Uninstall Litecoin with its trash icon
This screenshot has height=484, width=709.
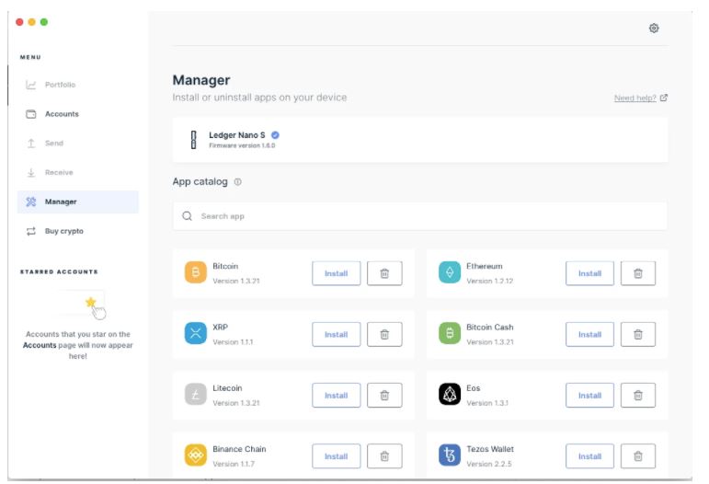click(384, 396)
